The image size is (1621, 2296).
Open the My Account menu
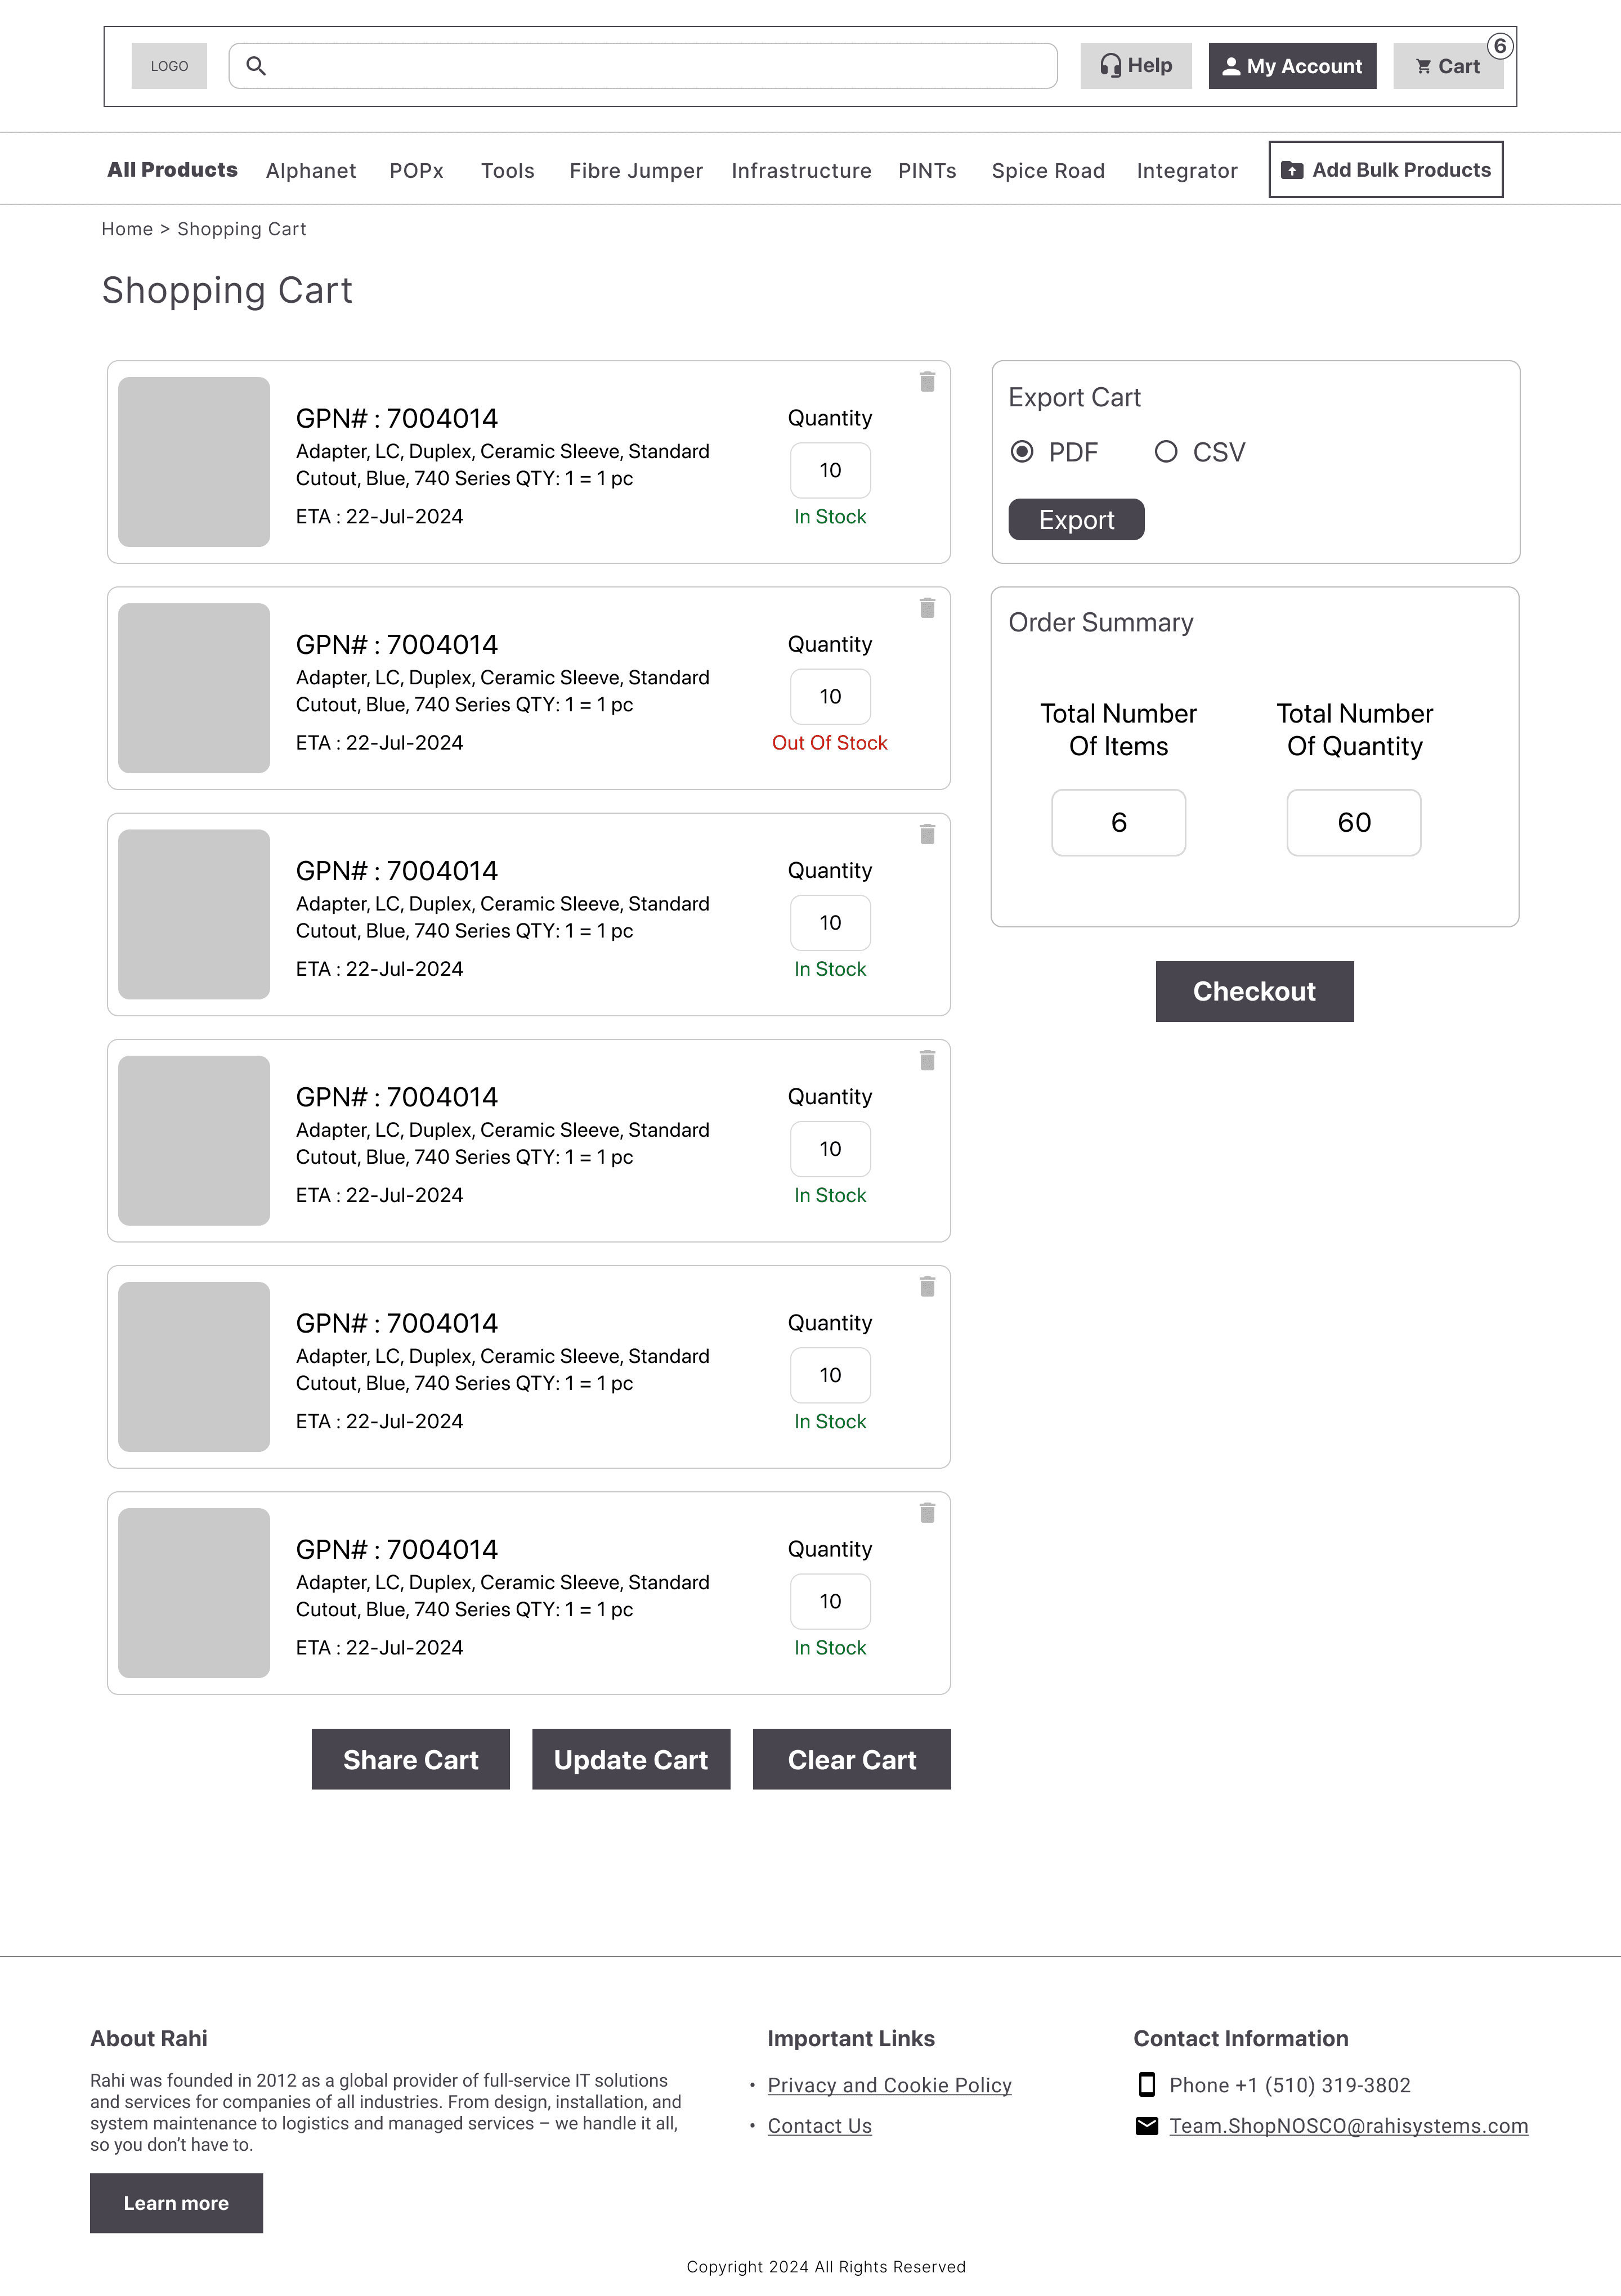pyautogui.click(x=1292, y=66)
